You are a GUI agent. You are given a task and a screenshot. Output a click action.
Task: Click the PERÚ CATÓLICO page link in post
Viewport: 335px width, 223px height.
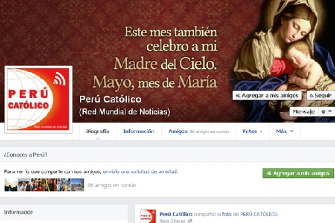pos(259,214)
